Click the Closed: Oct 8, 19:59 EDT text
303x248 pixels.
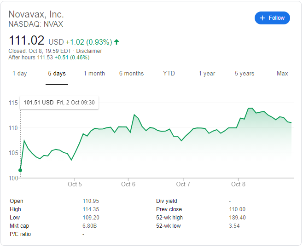coord(40,51)
